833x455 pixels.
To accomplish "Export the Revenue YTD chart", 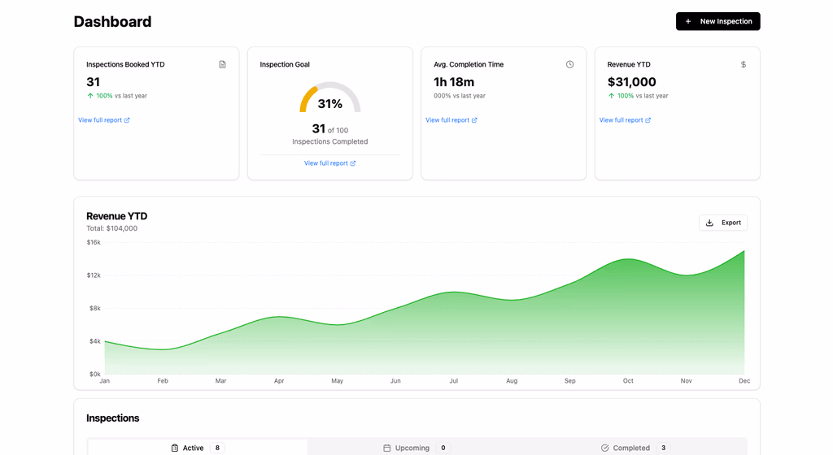I will (723, 223).
